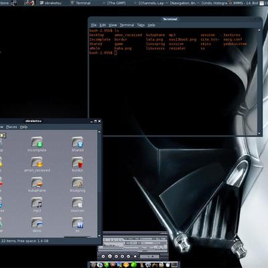Click 'resimler' in terminal output

click(177, 48)
